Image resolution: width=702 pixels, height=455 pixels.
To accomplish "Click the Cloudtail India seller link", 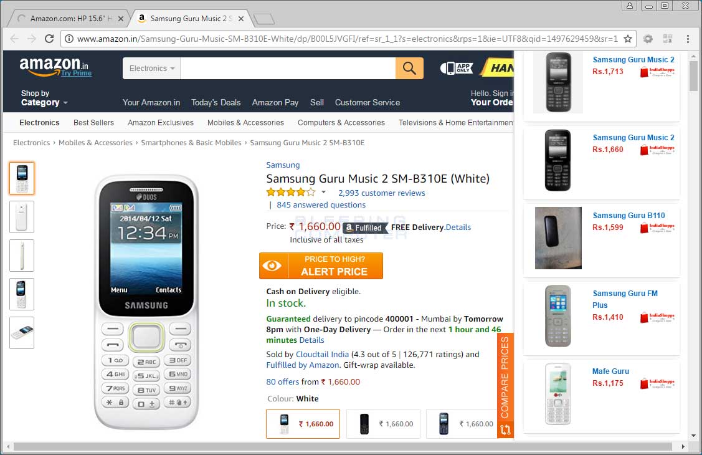I will 322,354.
